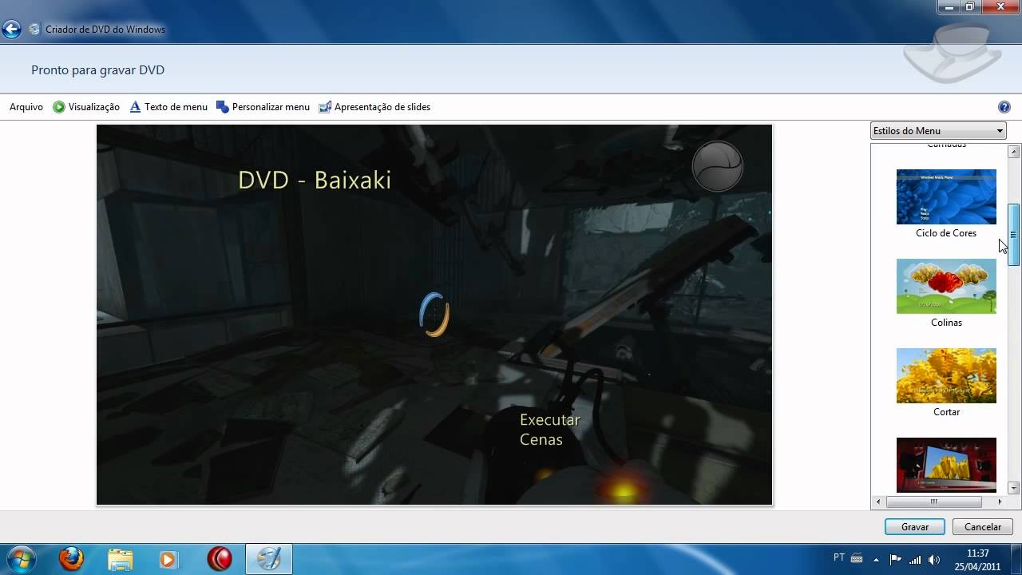Open the Arquivo menu
1022x575 pixels.
click(x=26, y=107)
